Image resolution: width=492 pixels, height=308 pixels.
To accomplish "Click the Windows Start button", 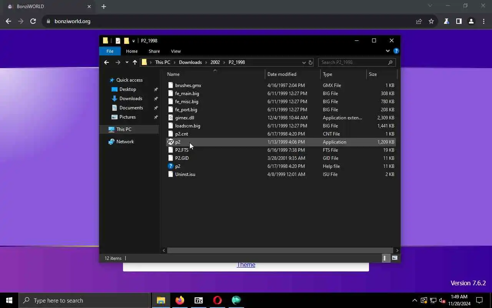I will [9, 300].
